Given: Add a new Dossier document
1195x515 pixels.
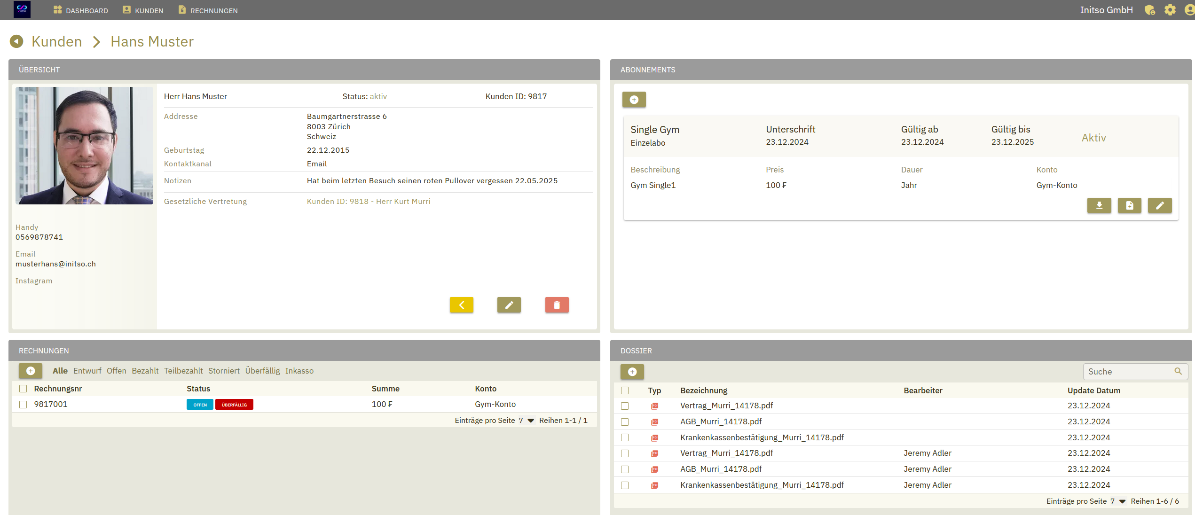Looking at the screenshot, I should (632, 372).
